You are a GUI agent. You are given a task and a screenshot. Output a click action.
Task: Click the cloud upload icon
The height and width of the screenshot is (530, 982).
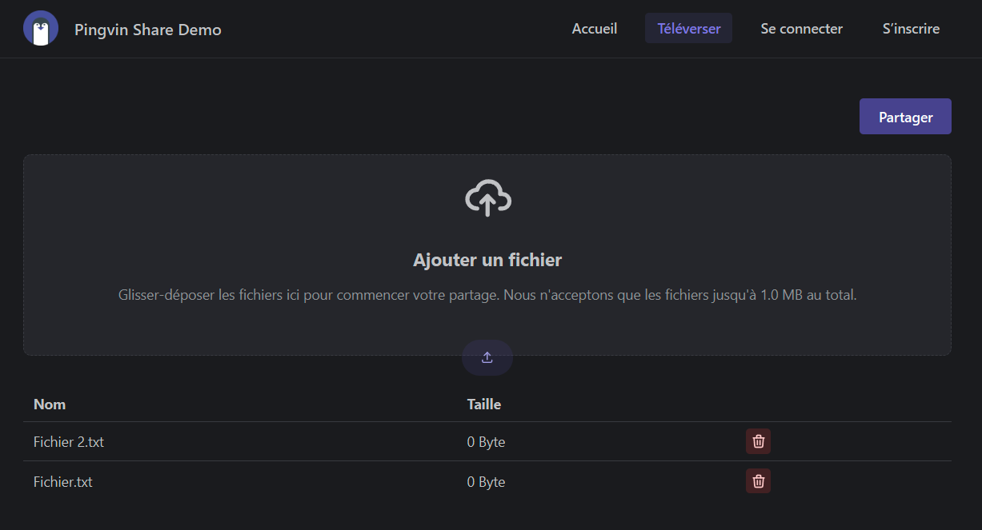pos(487,198)
